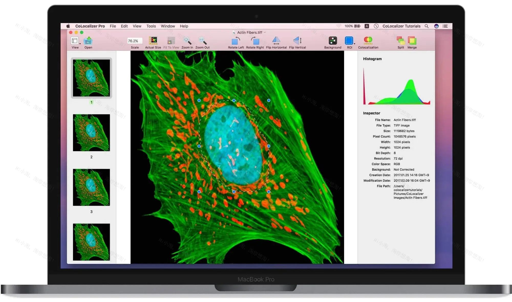
Task: Open the Actin Fibers.tiff title bar dropdown
Action: pyautogui.click(x=265, y=32)
